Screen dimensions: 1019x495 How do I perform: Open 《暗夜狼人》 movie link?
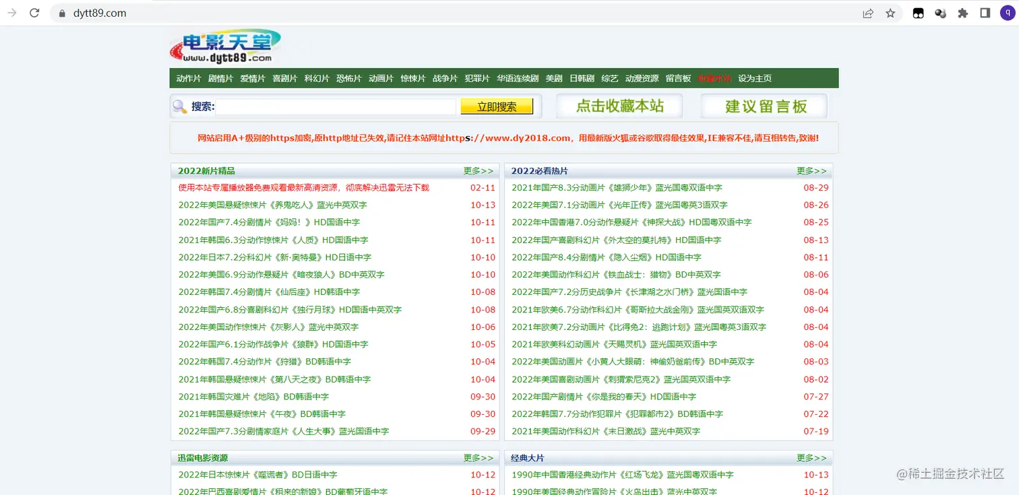282,275
